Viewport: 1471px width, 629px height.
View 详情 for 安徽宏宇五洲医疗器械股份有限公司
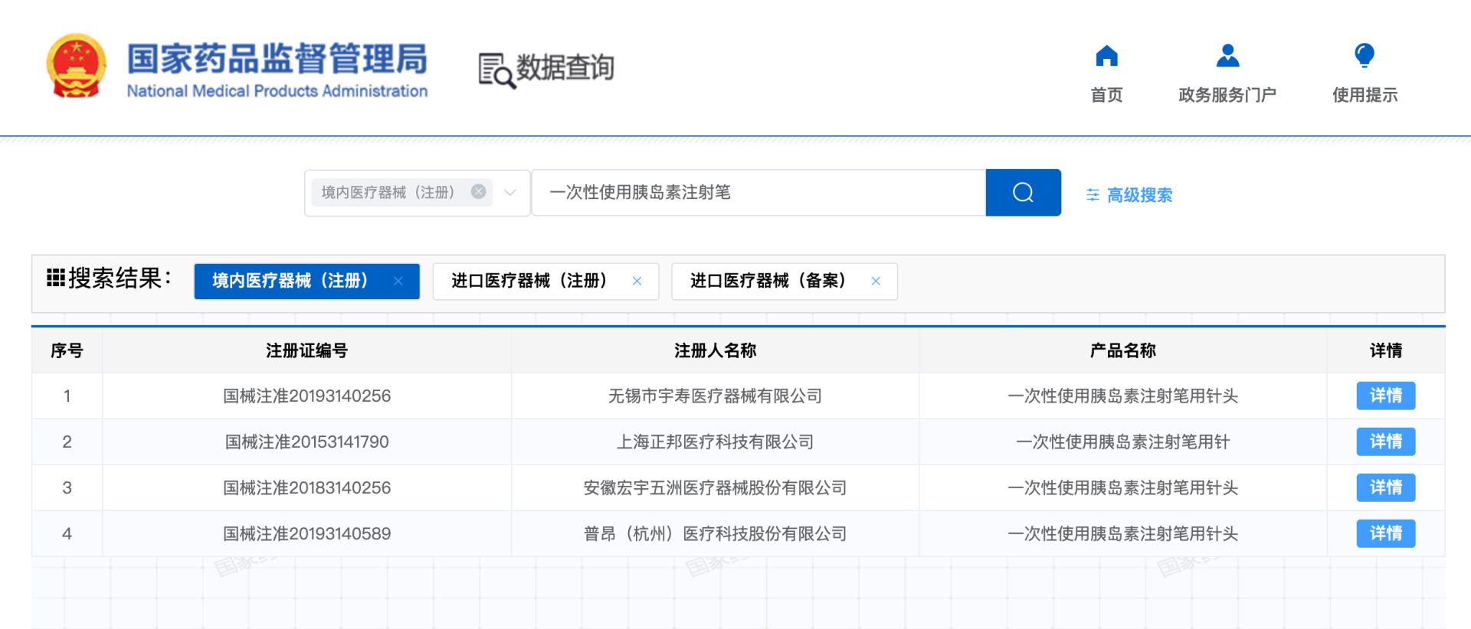(x=1386, y=487)
